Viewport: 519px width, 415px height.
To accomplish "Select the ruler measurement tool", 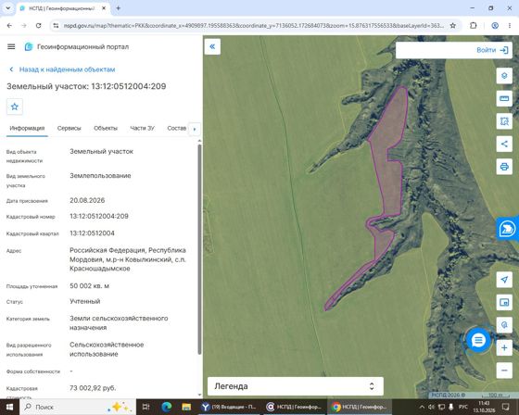I will point(504,98).
